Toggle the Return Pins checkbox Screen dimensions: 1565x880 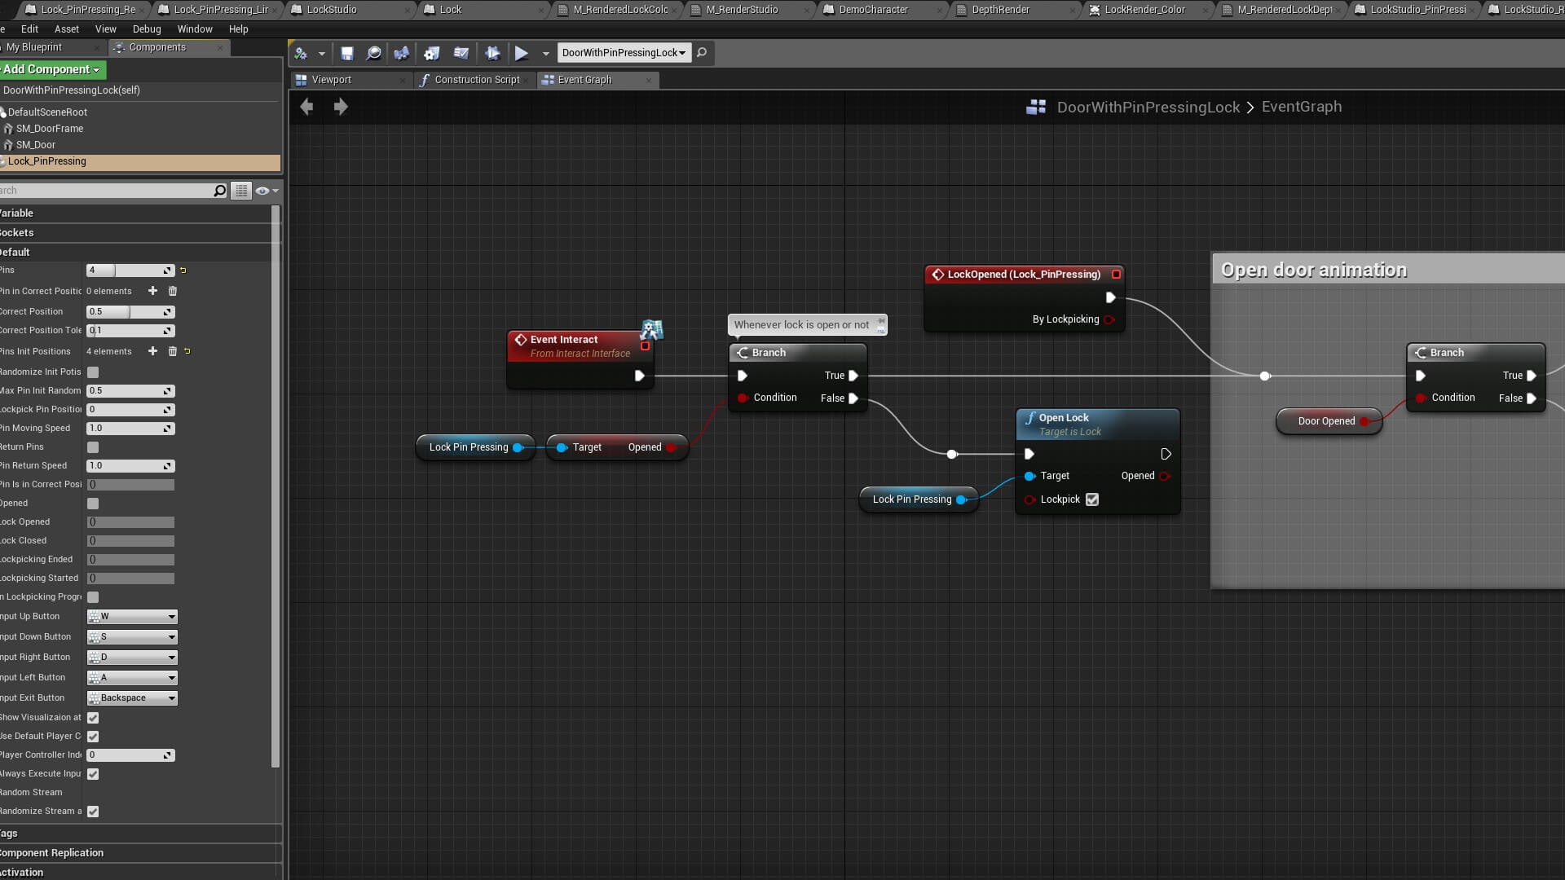93,447
